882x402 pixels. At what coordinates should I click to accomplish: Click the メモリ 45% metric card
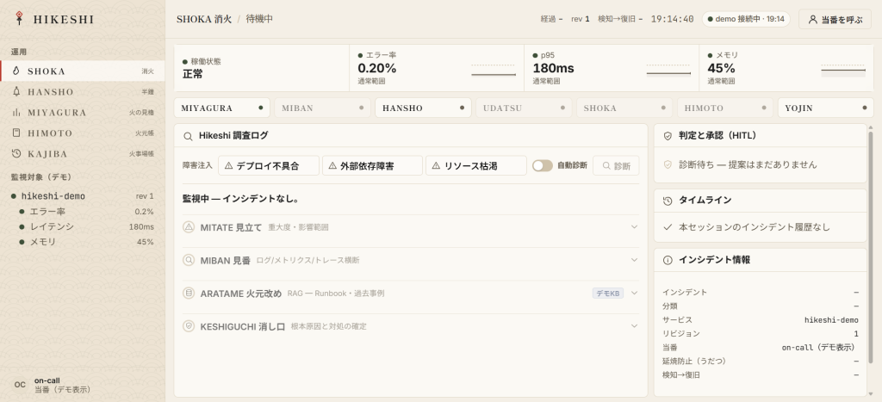pyautogui.click(x=787, y=68)
